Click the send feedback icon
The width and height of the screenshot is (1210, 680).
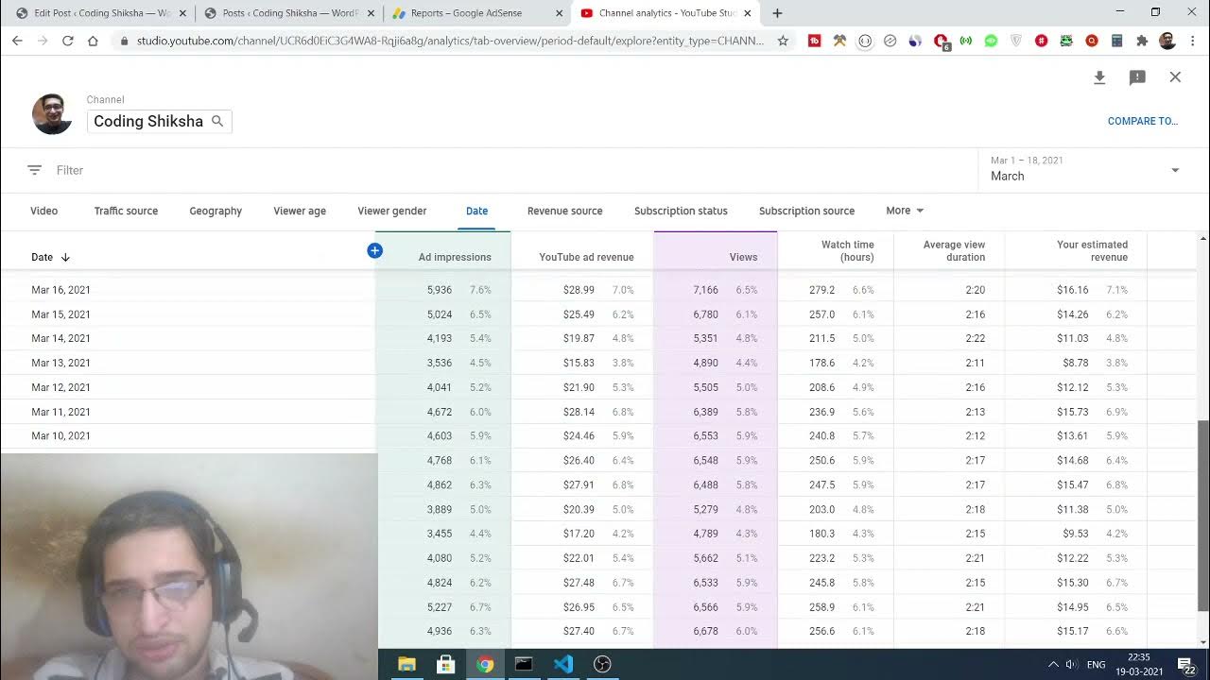point(1137,77)
